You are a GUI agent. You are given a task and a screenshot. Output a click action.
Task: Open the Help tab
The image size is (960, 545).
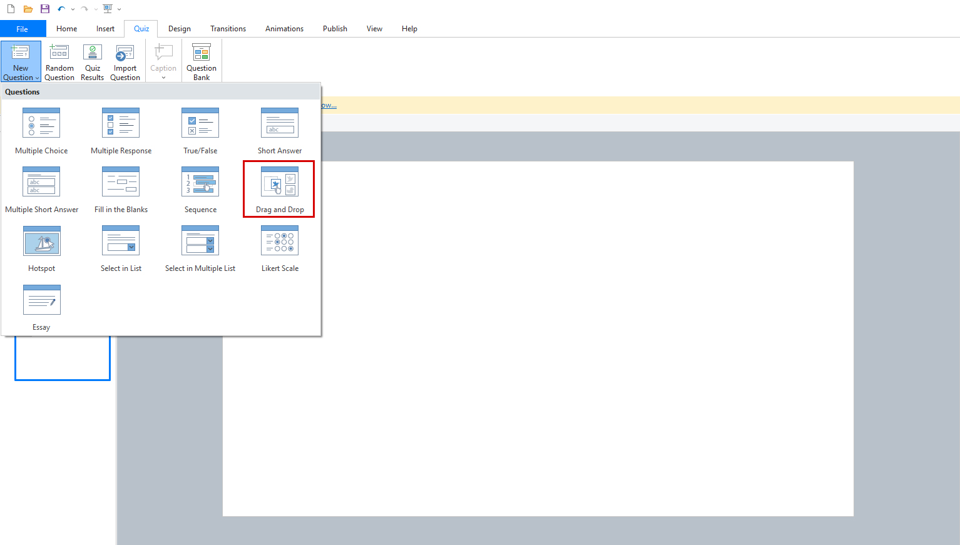409,29
